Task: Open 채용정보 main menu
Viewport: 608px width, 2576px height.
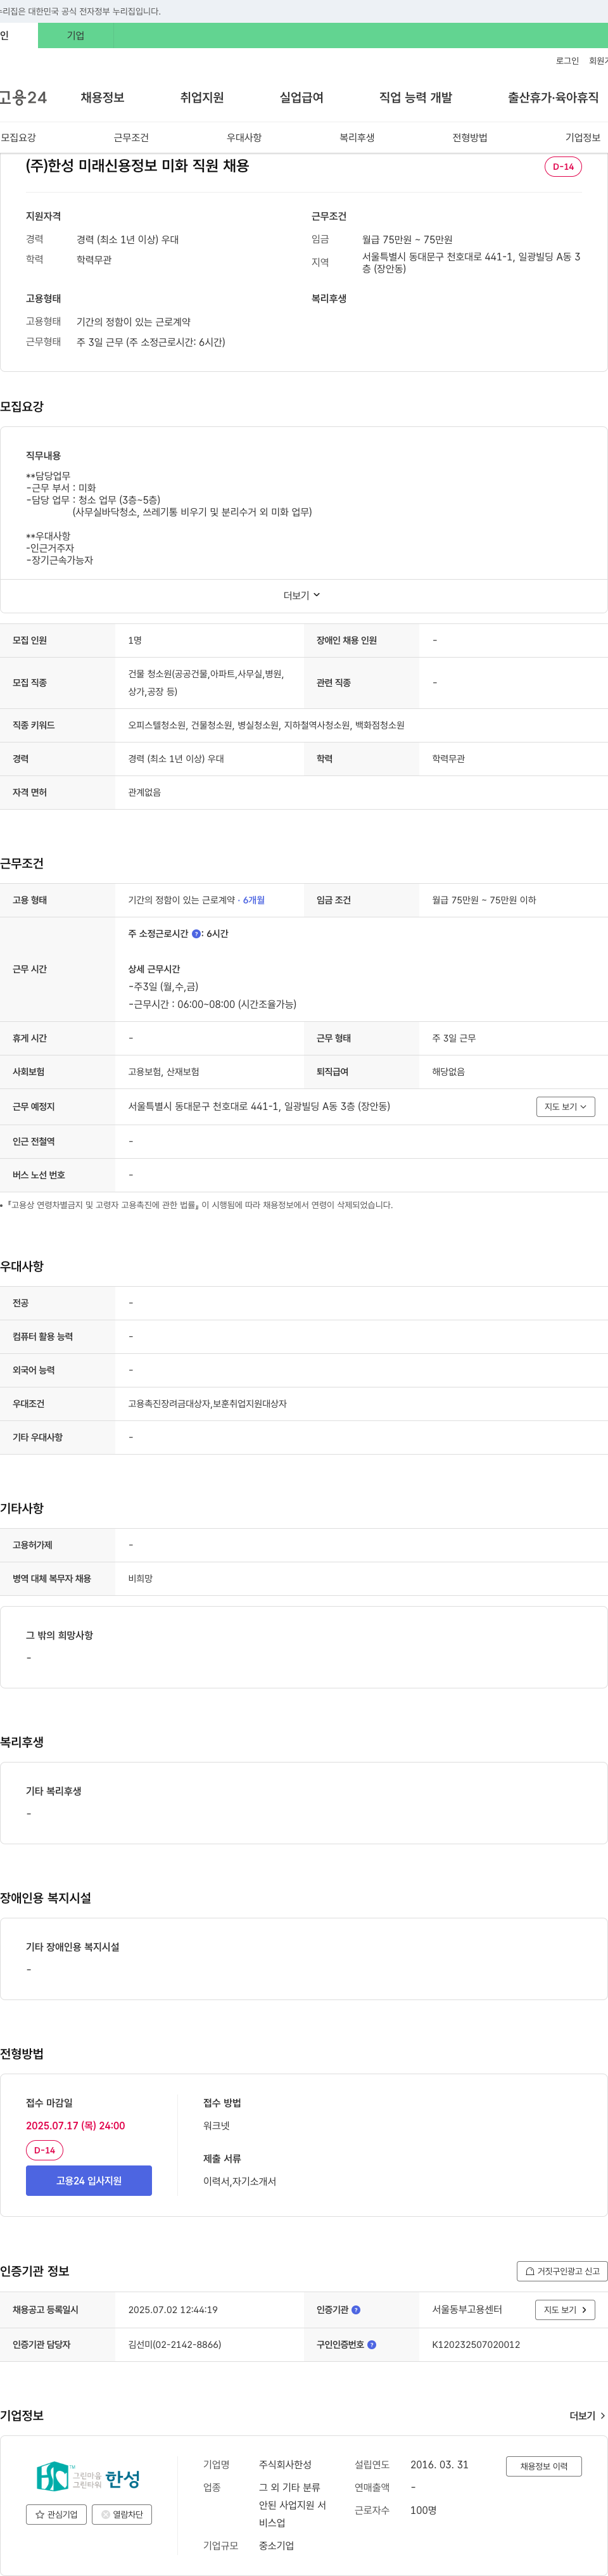Action: tap(102, 97)
